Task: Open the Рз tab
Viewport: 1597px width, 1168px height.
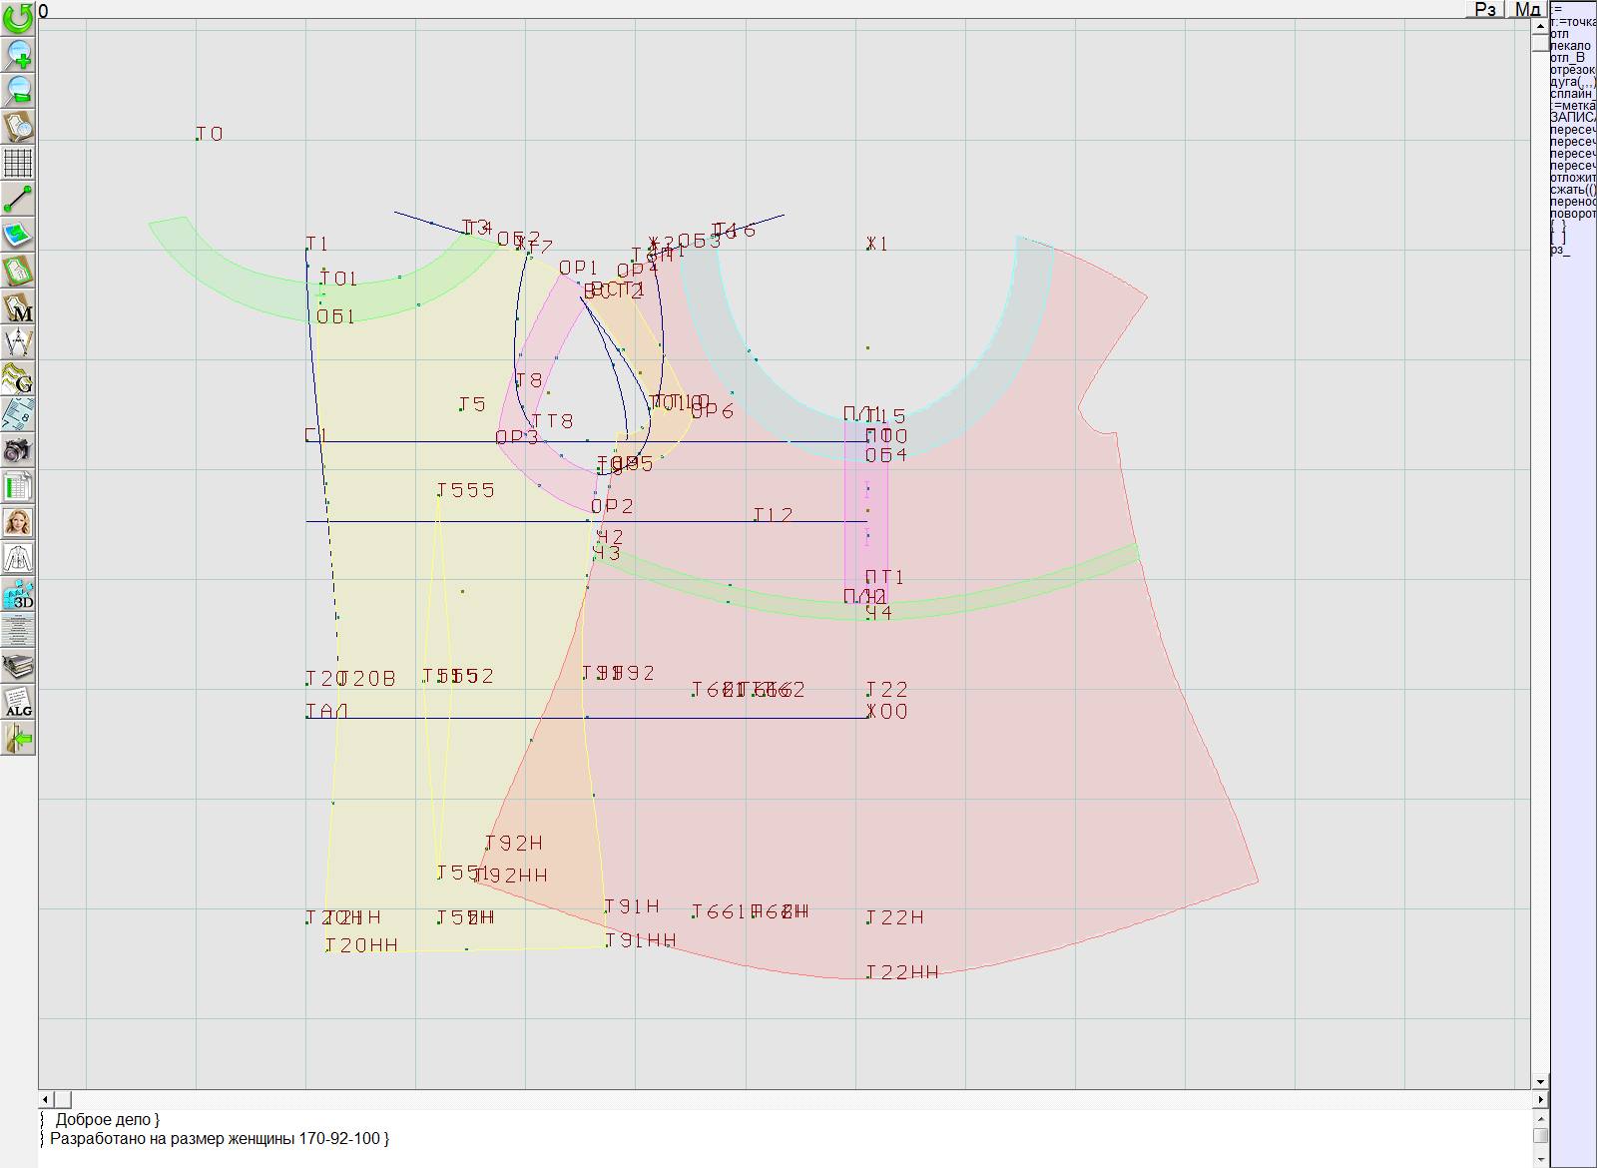Action: (x=1485, y=9)
